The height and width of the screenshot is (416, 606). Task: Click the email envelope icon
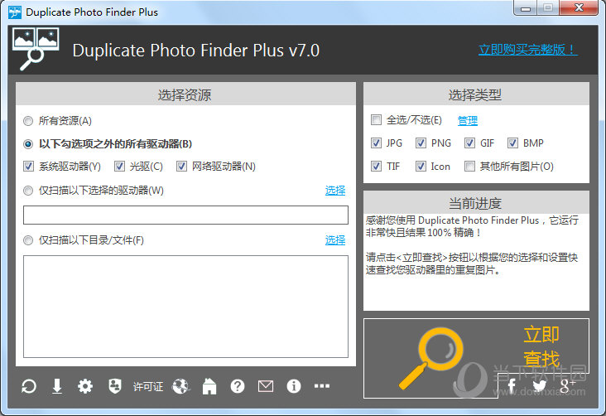click(x=266, y=386)
